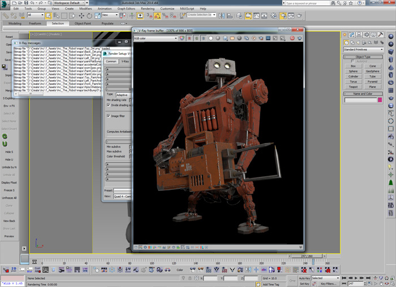Switch to the Modify panel tab
396x287 pixels.
pos(352,36)
